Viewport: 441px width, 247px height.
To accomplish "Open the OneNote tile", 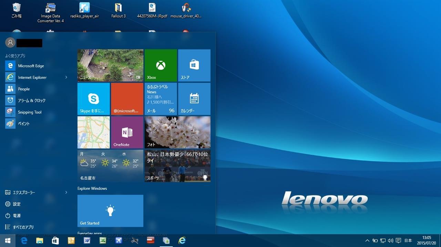I will tap(127, 132).
